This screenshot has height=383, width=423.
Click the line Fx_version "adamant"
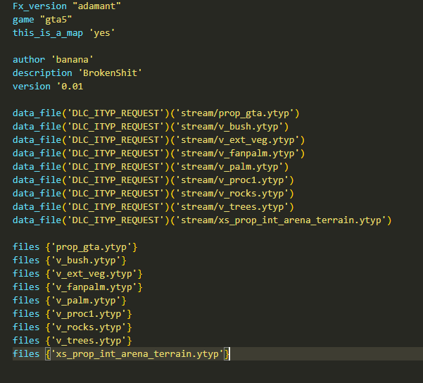tap(67, 6)
